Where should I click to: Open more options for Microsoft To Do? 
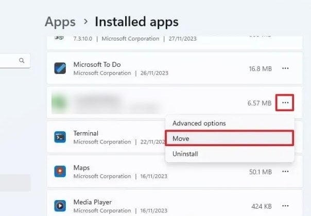(x=285, y=68)
